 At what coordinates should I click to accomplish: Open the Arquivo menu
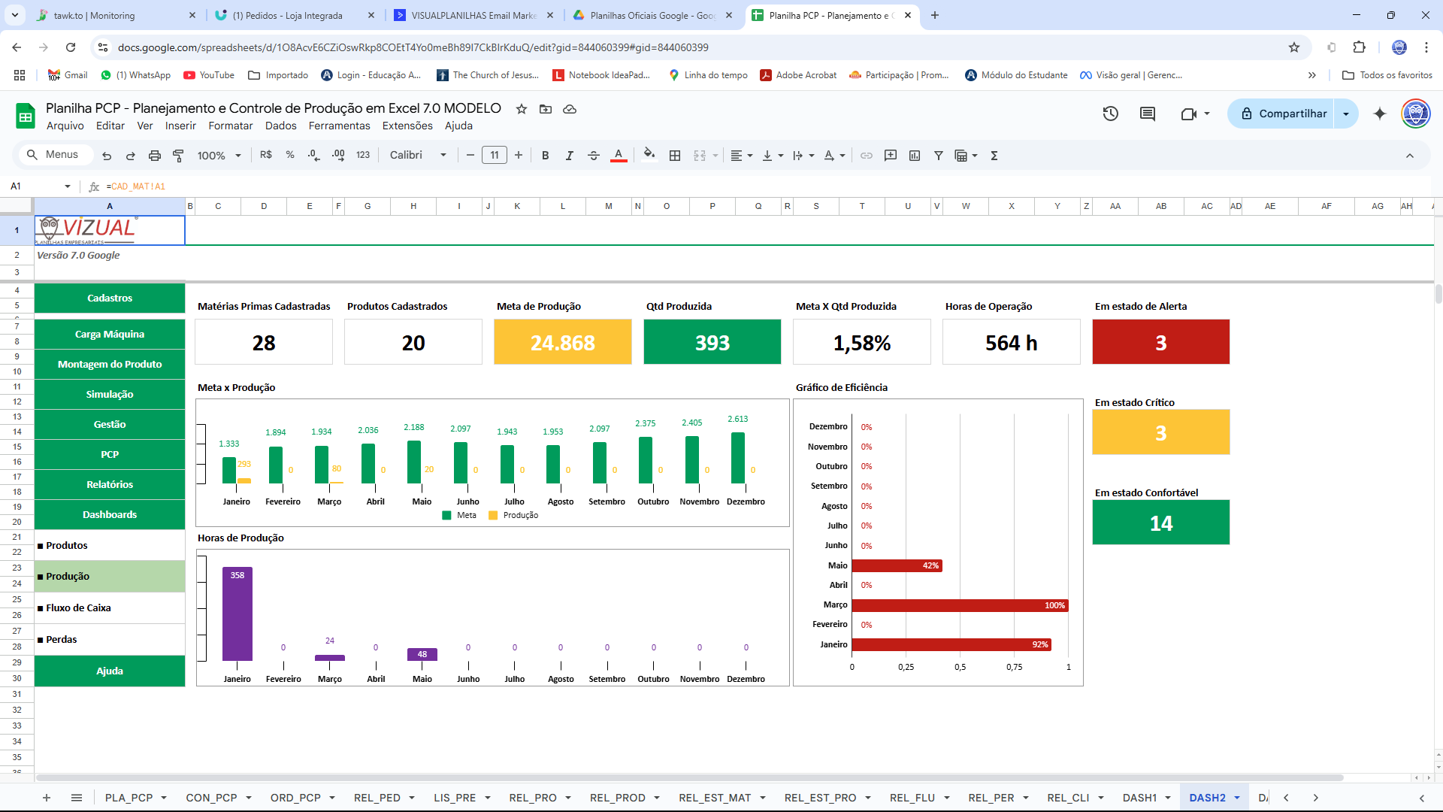coord(65,126)
